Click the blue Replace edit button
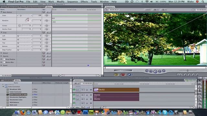 [x=130, y=75]
